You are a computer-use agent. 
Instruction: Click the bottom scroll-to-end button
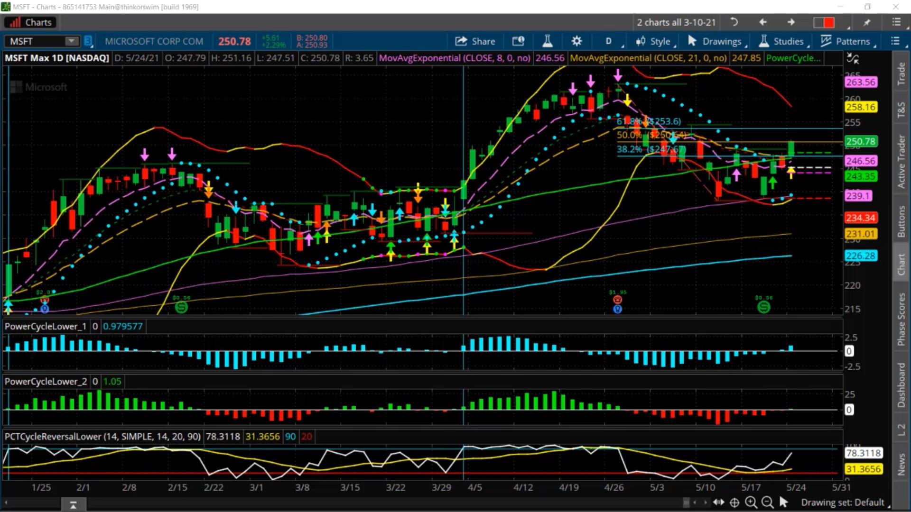[73, 505]
